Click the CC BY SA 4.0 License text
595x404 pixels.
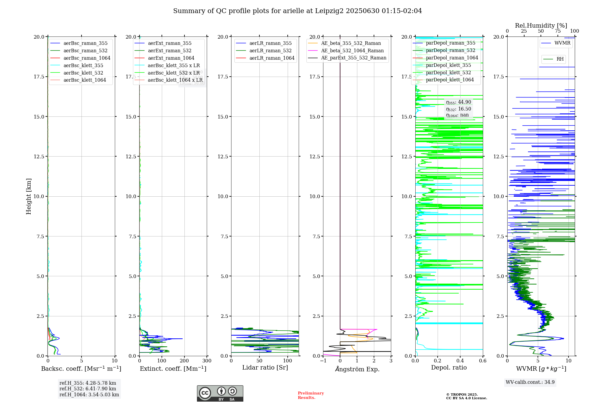point(466,398)
